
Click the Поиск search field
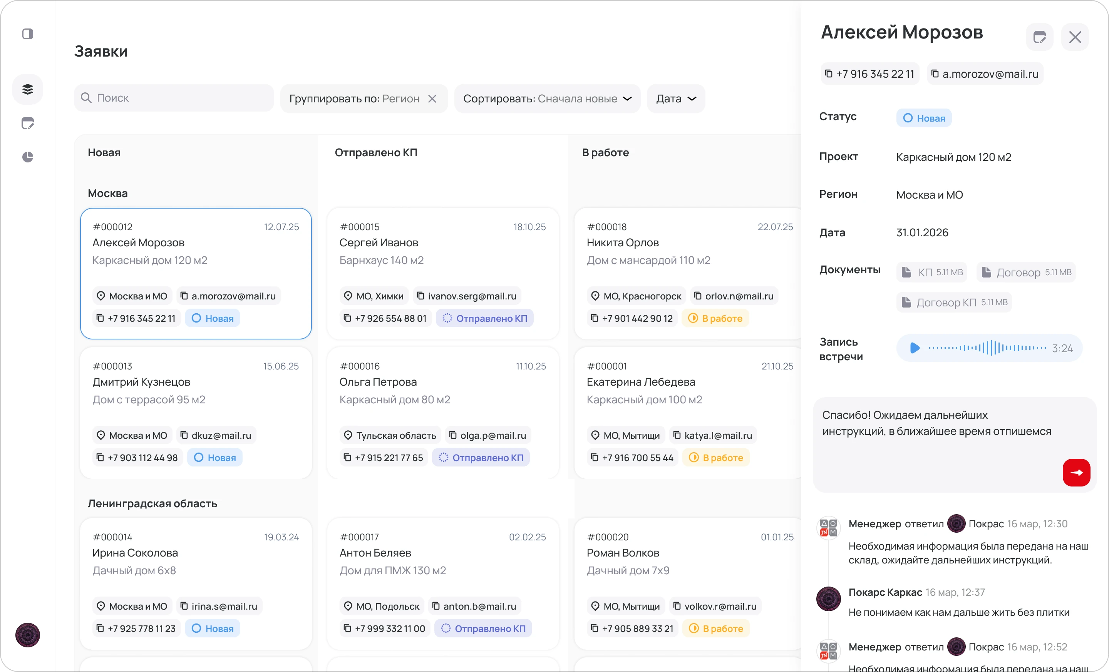click(174, 98)
